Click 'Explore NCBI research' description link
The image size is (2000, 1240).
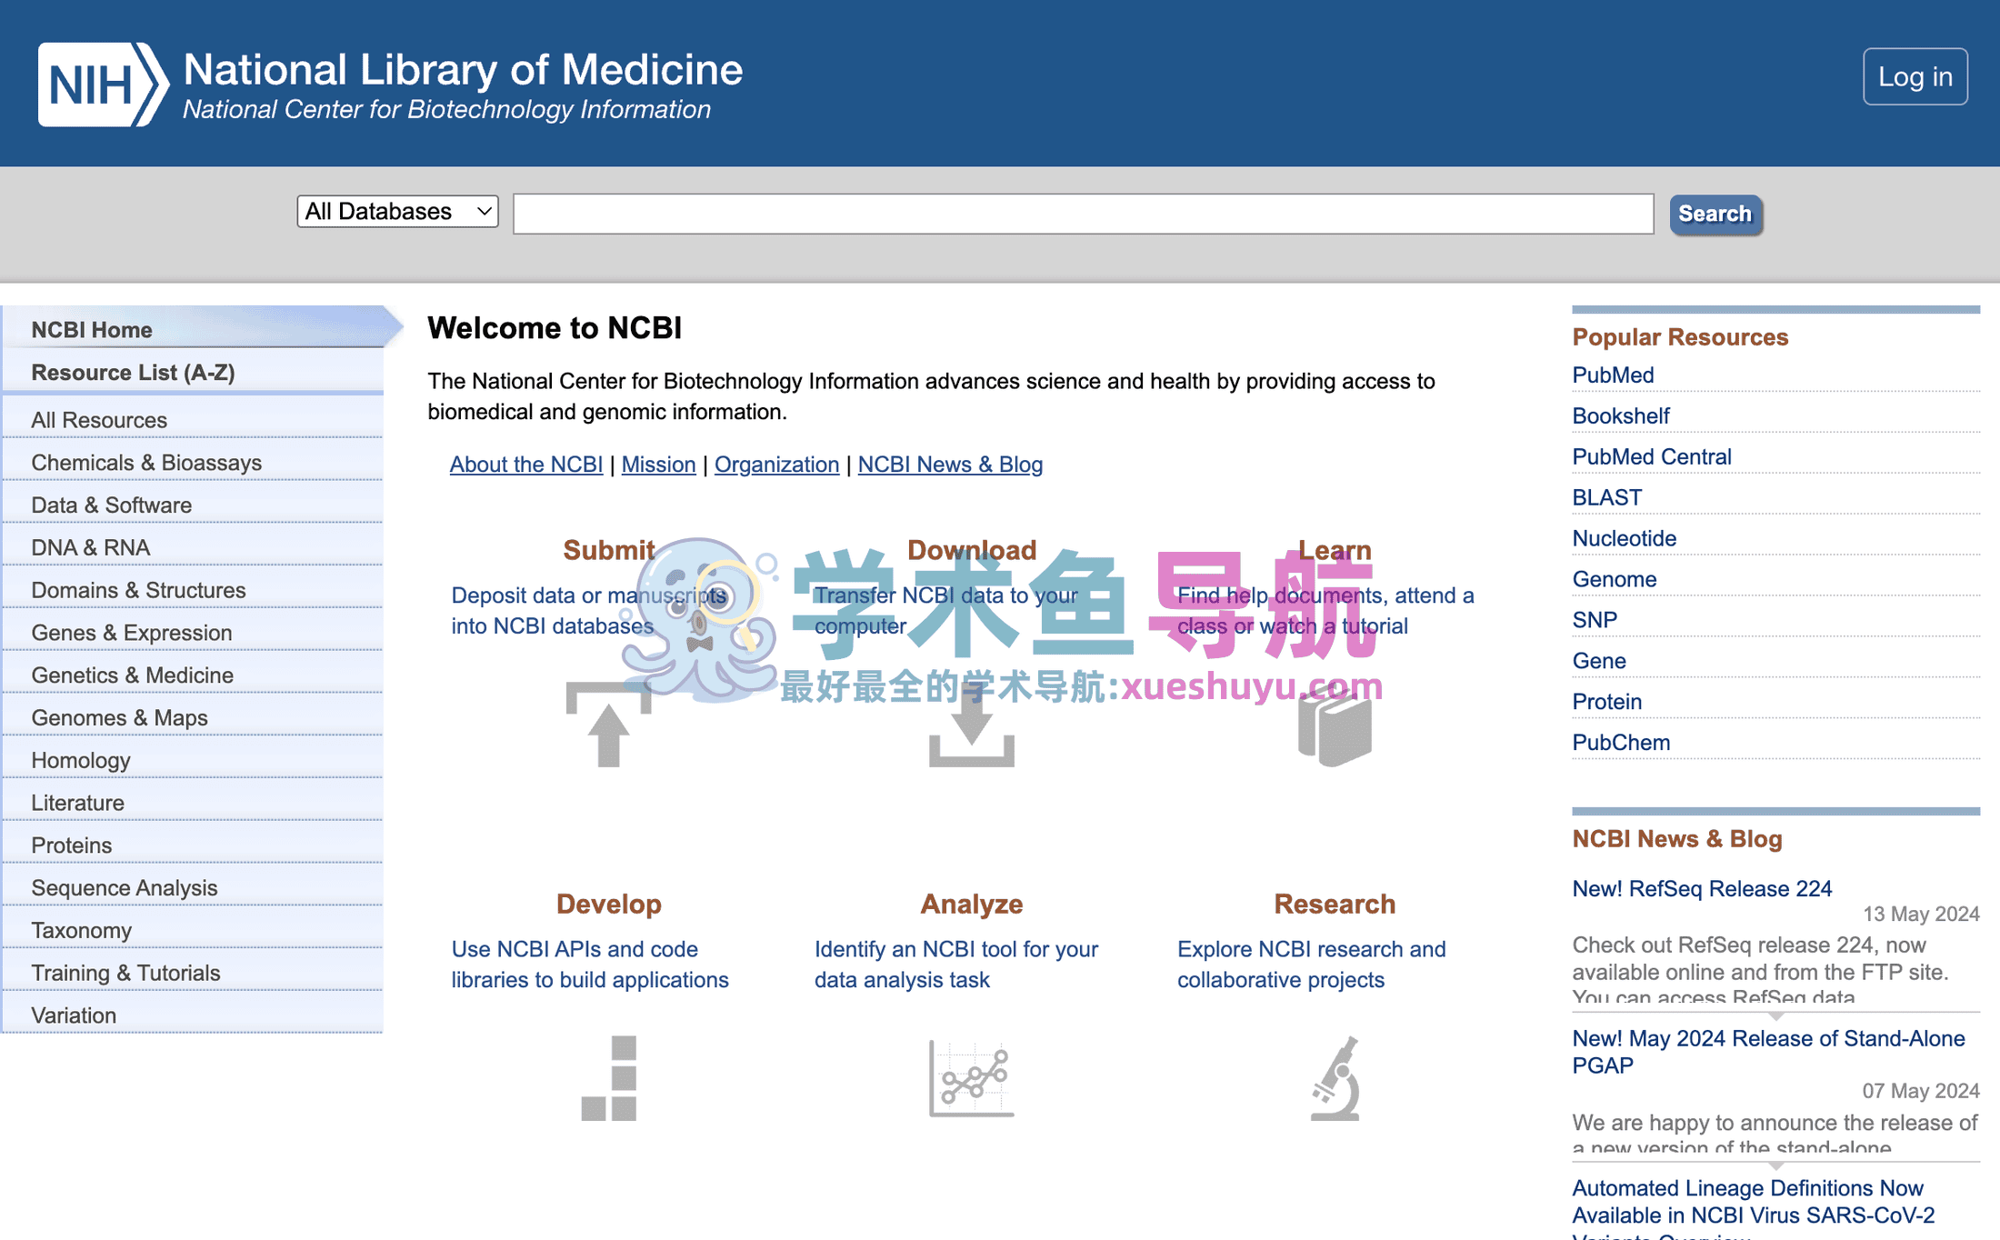tap(1312, 965)
